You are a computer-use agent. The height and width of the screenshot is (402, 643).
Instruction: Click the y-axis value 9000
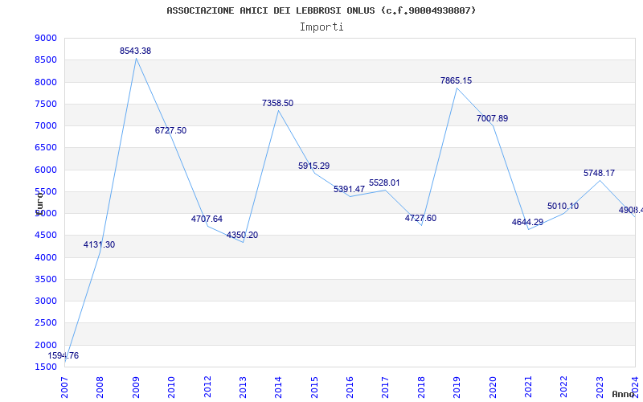pyautogui.click(x=46, y=38)
